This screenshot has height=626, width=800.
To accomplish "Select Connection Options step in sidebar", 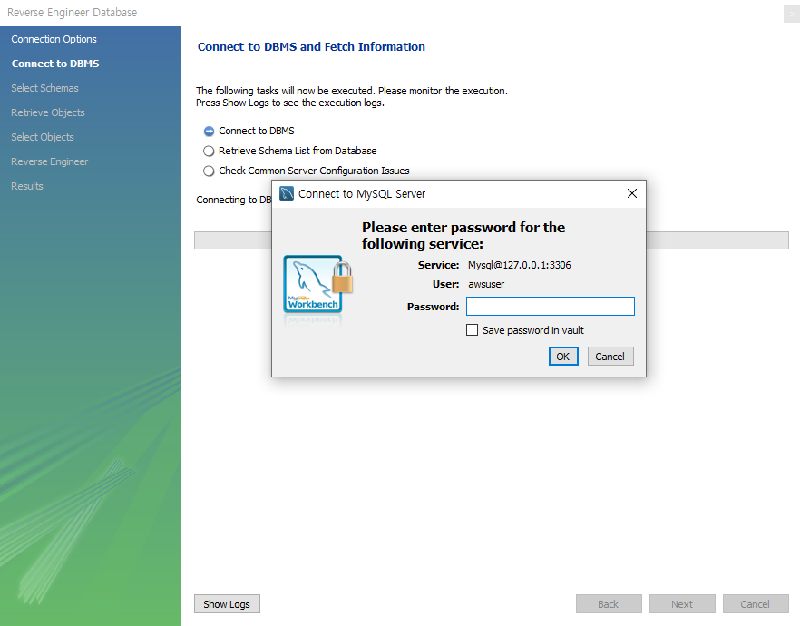I will [54, 39].
